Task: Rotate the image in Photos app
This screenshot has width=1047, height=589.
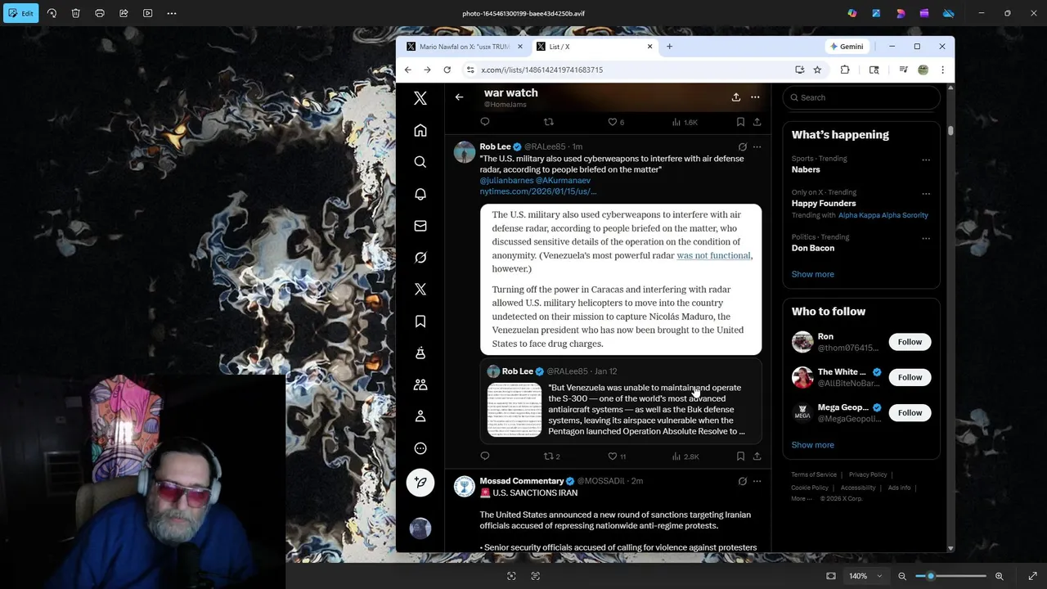Action: point(52,13)
